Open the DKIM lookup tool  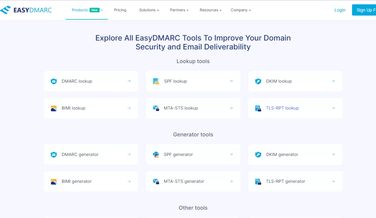pos(295,81)
